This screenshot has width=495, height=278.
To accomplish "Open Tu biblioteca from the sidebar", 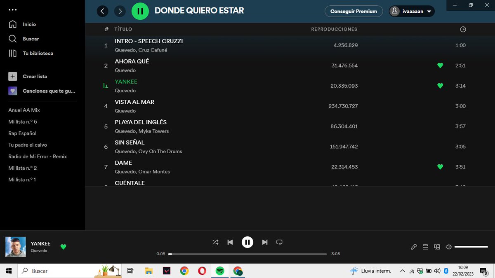I will (13, 53).
